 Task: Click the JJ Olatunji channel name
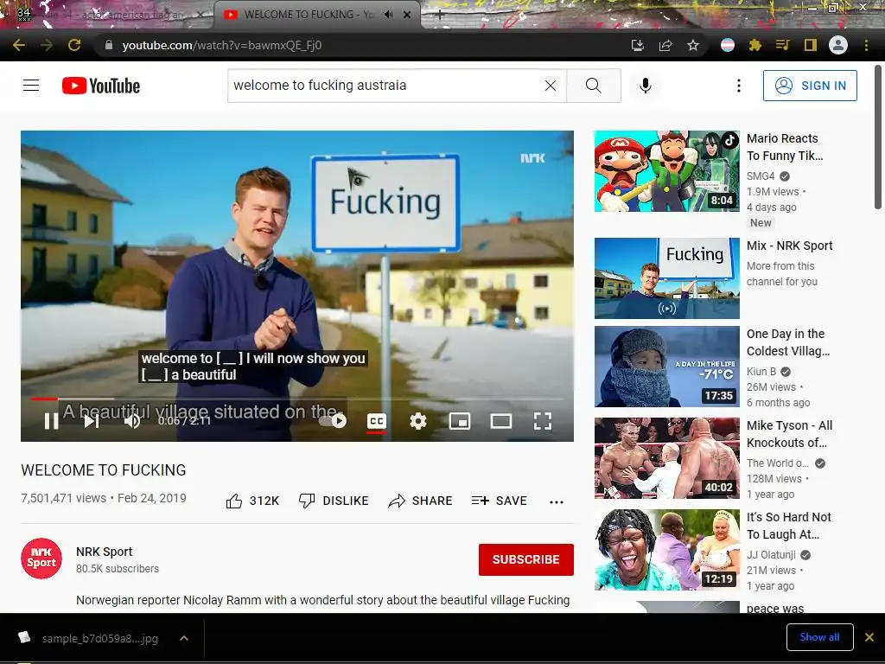click(771, 554)
